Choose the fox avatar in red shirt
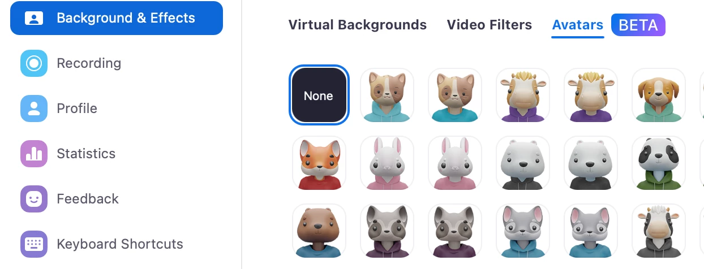 point(319,163)
